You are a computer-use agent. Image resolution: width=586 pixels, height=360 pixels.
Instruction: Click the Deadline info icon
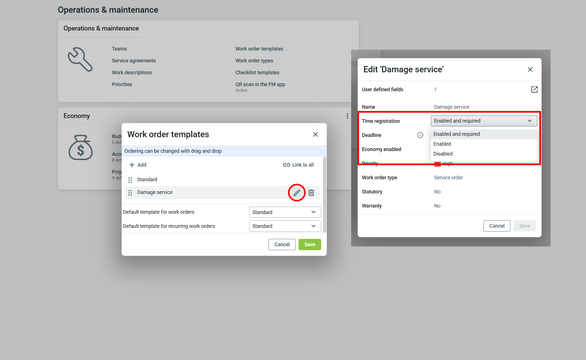point(420,135)
